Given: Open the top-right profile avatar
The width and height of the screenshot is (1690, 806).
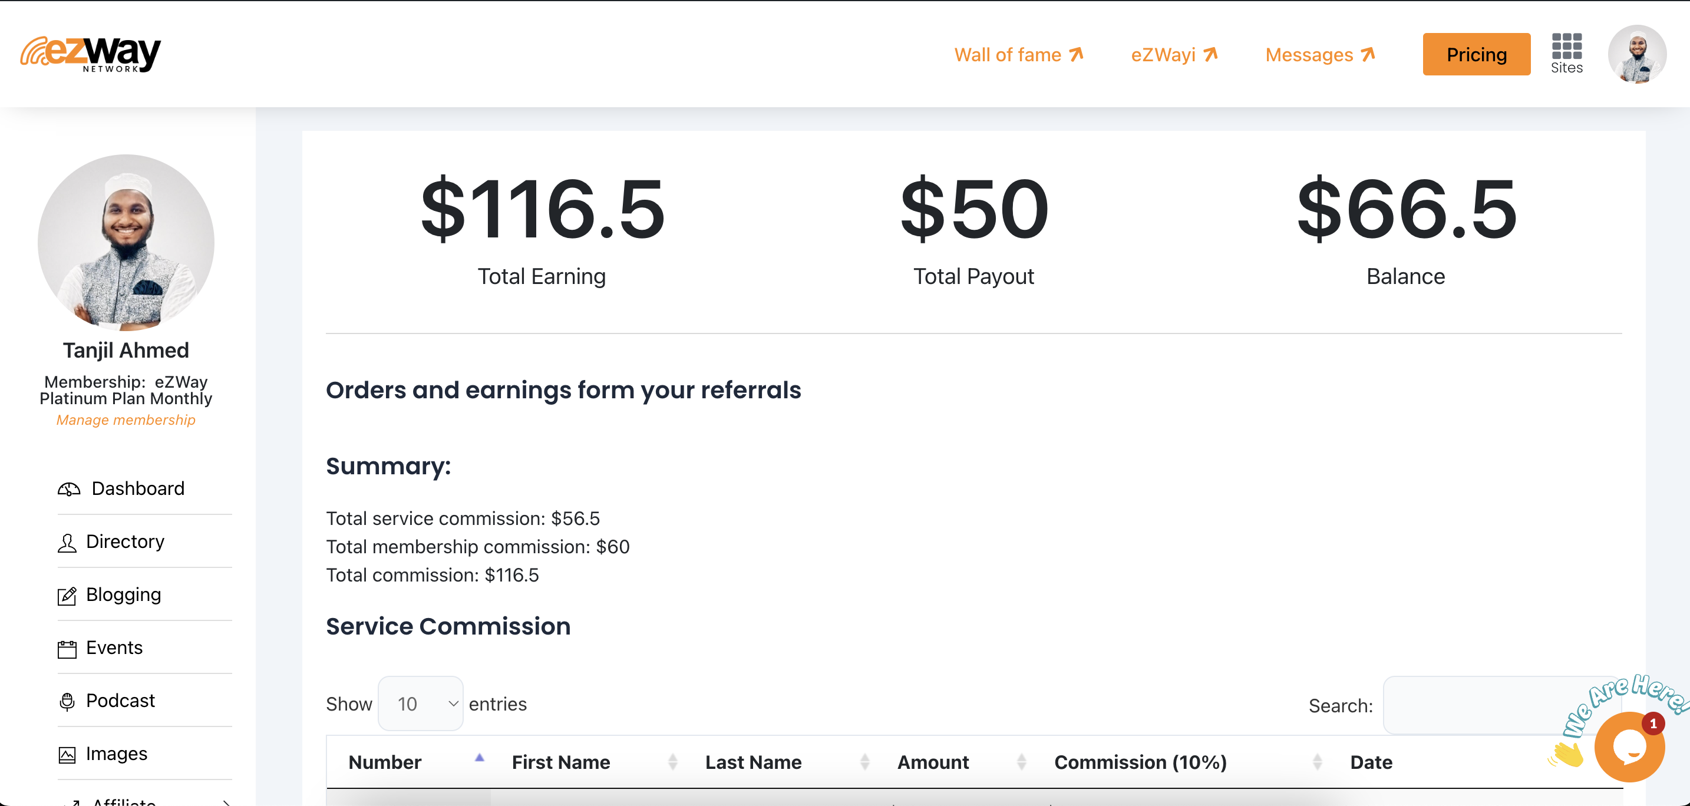Looking at the screenshot, I should coord(1636,54).
